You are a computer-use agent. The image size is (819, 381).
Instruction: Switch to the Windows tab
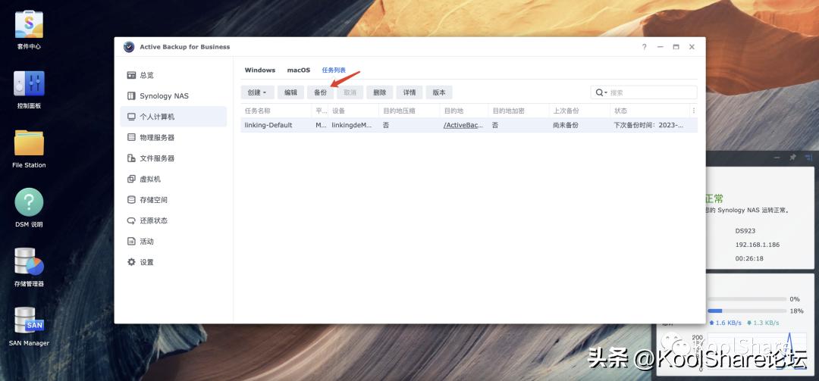[x=259, y=70]
